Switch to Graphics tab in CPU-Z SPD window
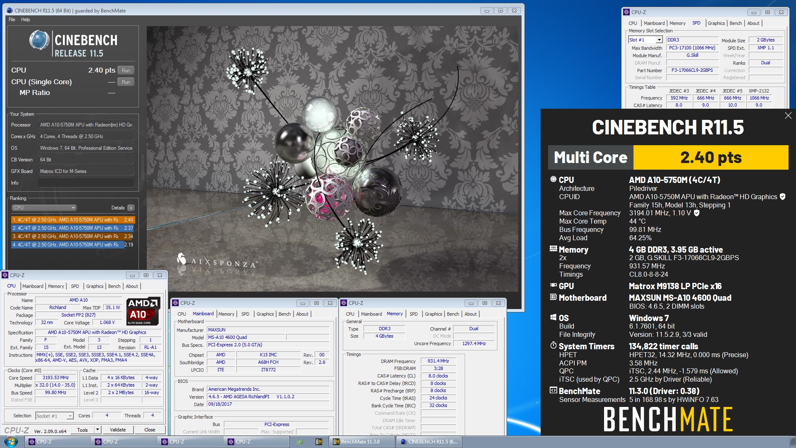Viewport: 796px width, 448px height. pyautogui.click(x=716, y=23)
